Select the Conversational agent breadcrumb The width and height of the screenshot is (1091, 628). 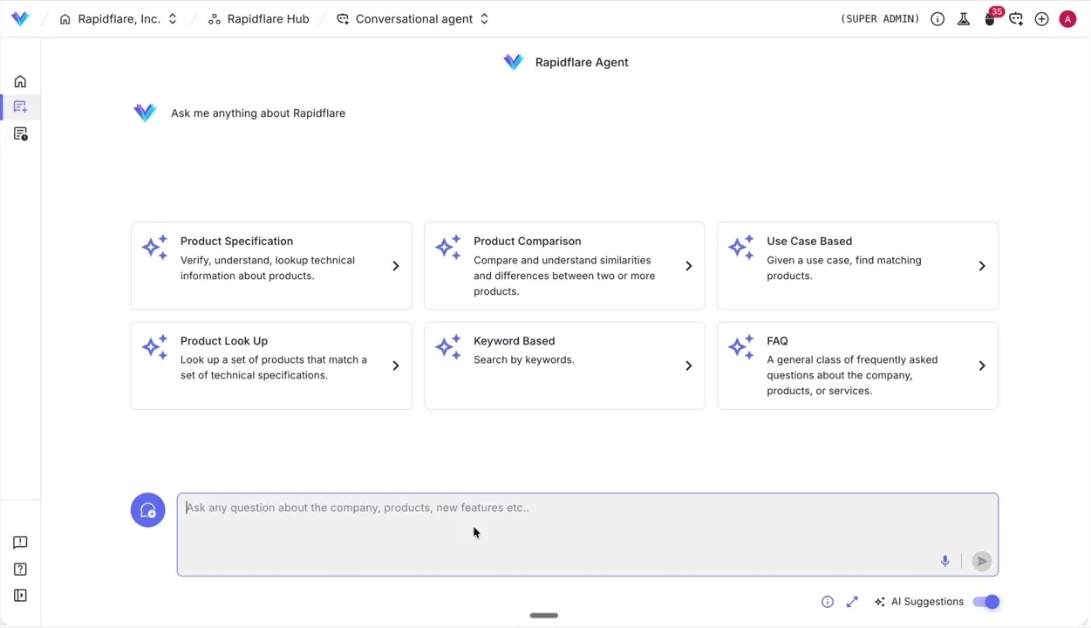[413, 18]
